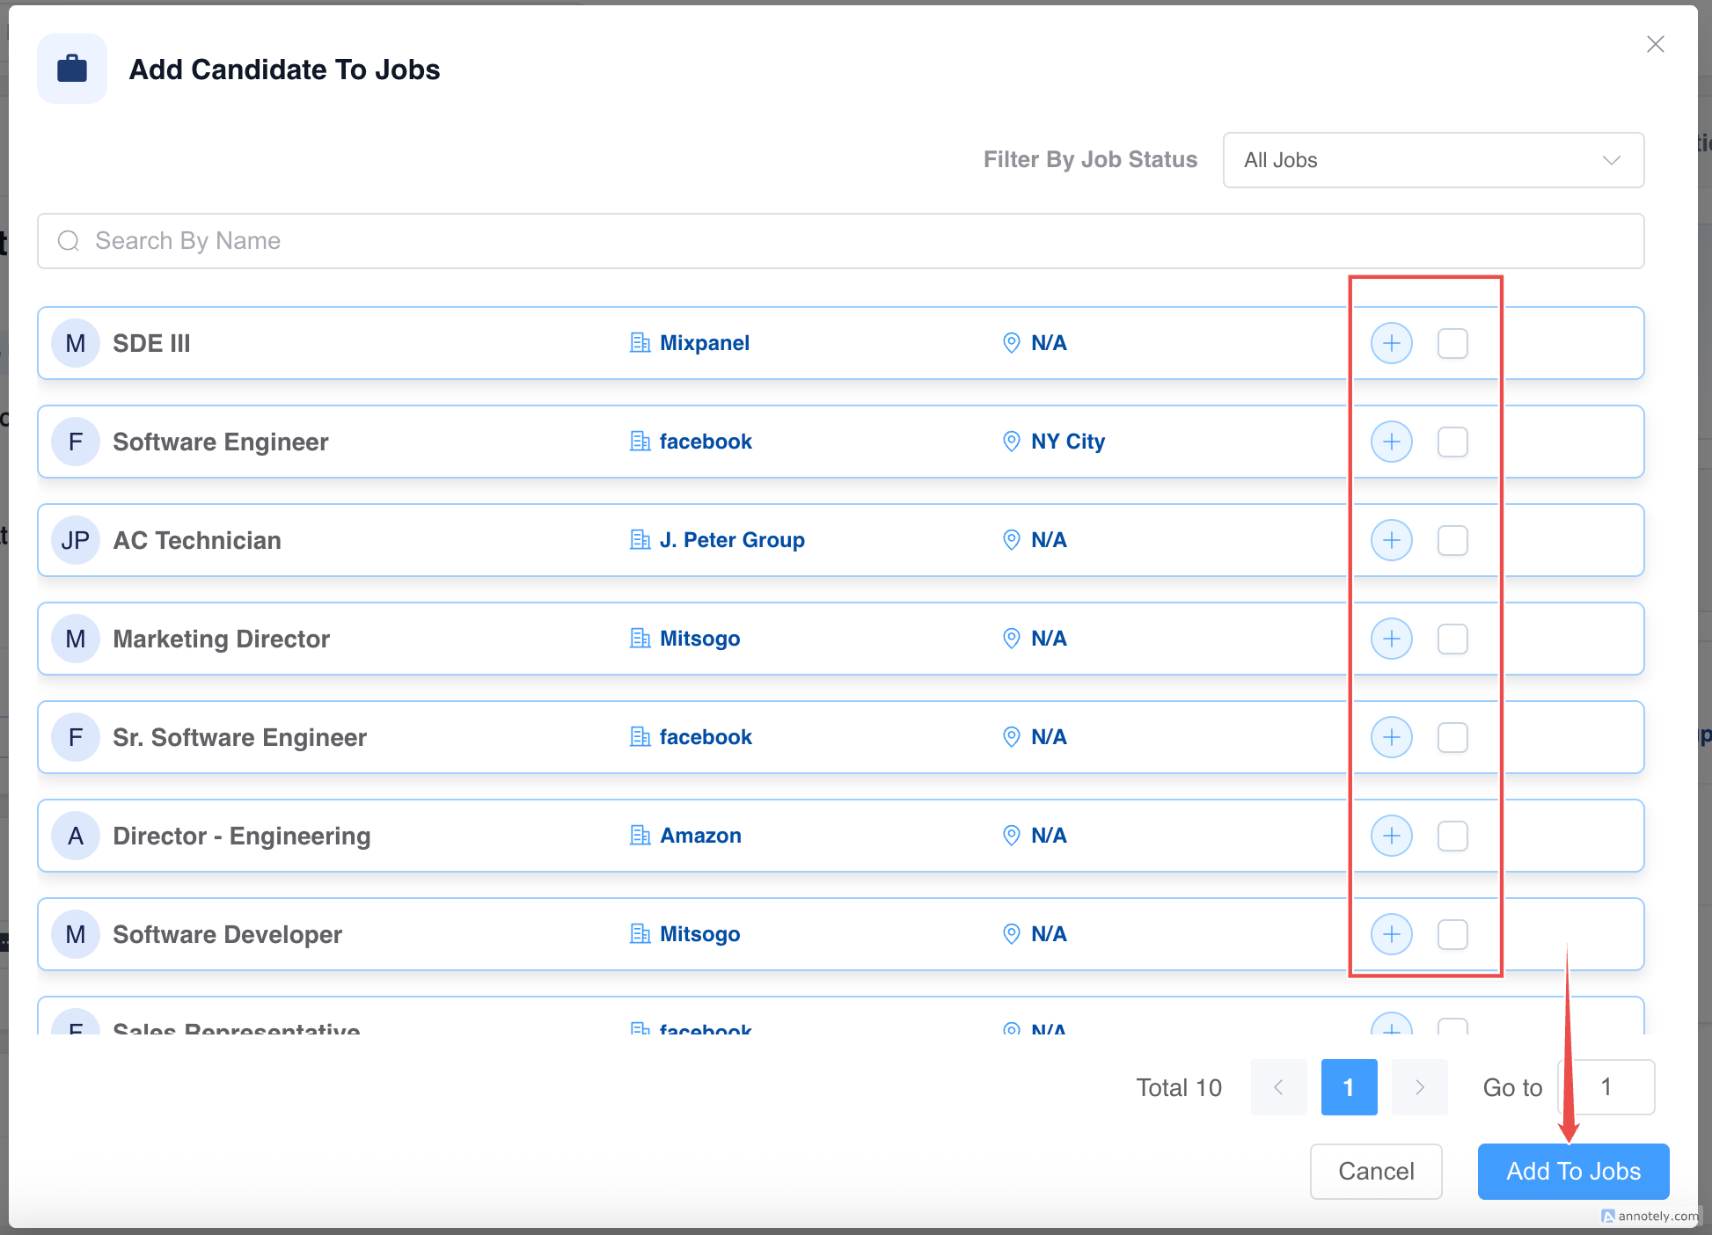
Task: Select the Director - Engineering checkbox
Action: click(x=1452, y=836)
